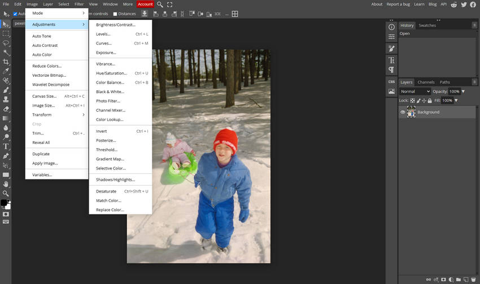The image size is (480, 284).
Task: Enable the Distances checkbox
Action: pos(115,14)
